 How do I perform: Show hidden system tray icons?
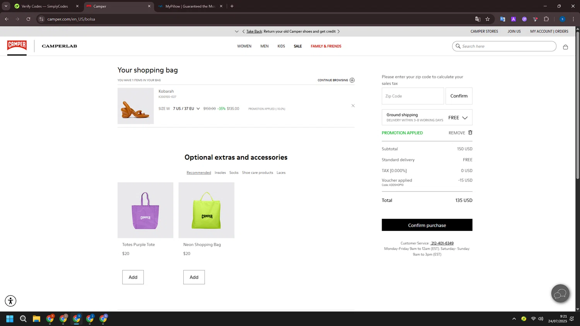coord(514,319)
